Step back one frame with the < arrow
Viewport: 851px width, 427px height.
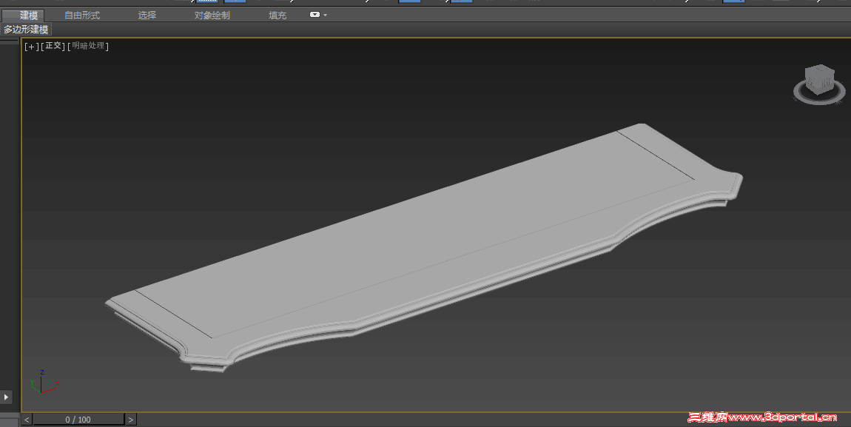tap(27, 420)
